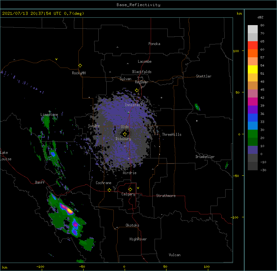
Task: Click the Stettler city label
Action: tap(204, 76)
